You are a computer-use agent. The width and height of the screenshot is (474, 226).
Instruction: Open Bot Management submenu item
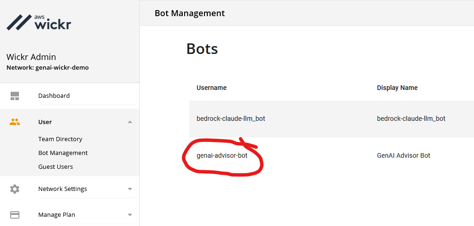pos(63,153)
